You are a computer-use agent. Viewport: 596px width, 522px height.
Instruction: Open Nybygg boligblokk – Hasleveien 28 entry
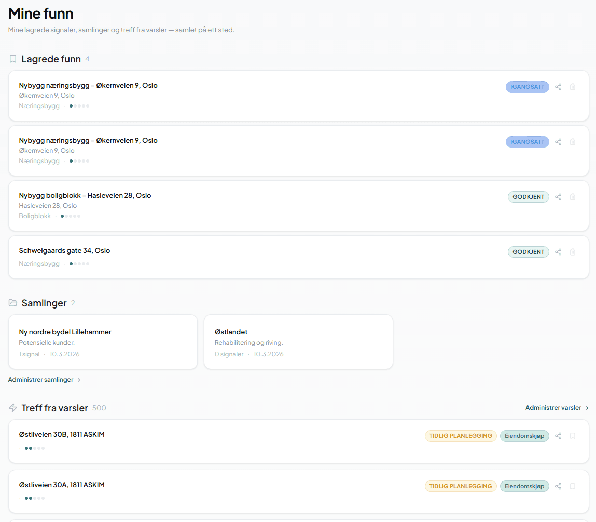(x=85, y=195)
